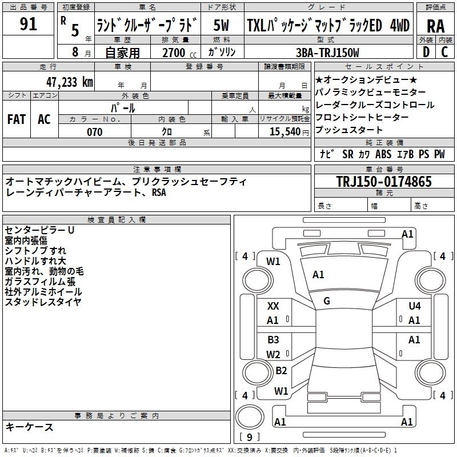Click the W1 mark near front fender

pos(273,262)
